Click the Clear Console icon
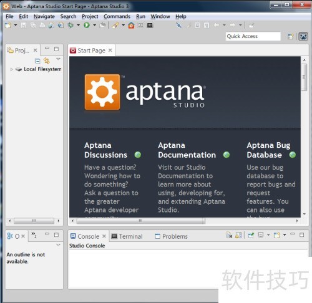The image size is (312, 303). [229, 235]
